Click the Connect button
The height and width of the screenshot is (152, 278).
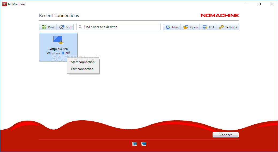tap(226, 135)
